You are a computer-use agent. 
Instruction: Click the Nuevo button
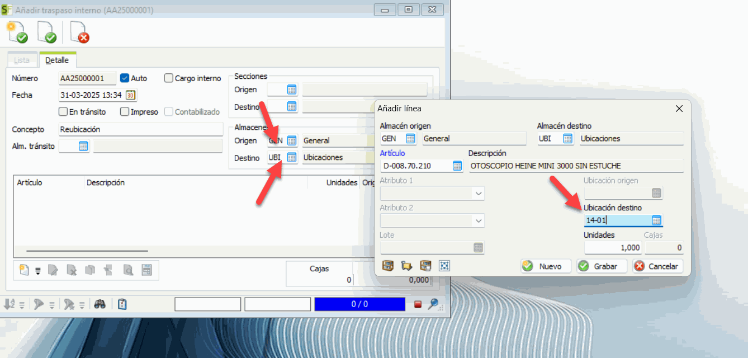[546, 266]
